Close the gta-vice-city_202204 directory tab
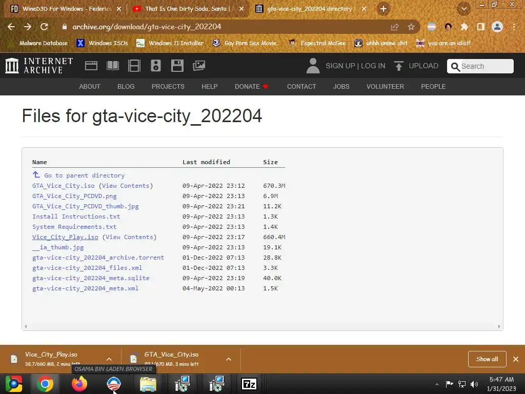 click(x=364, y=9)
